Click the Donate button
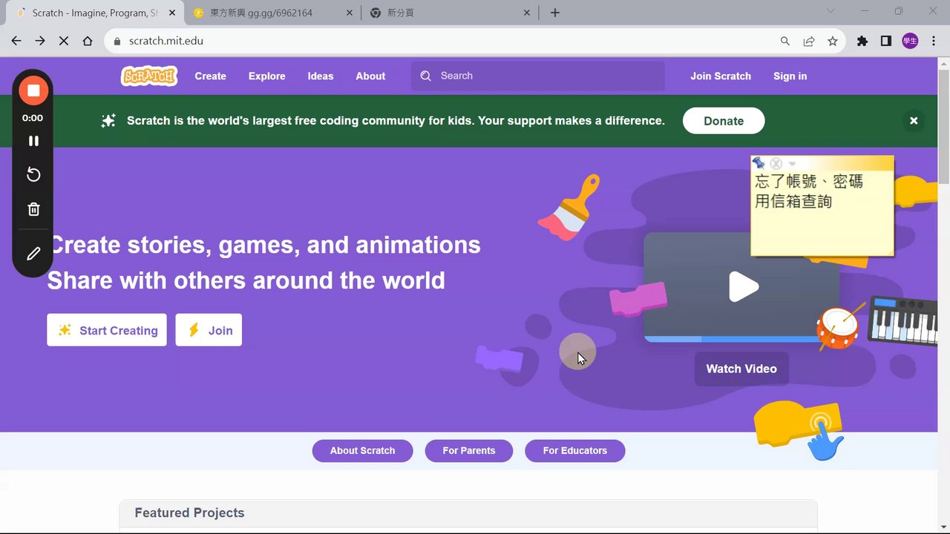 (724, 121)
